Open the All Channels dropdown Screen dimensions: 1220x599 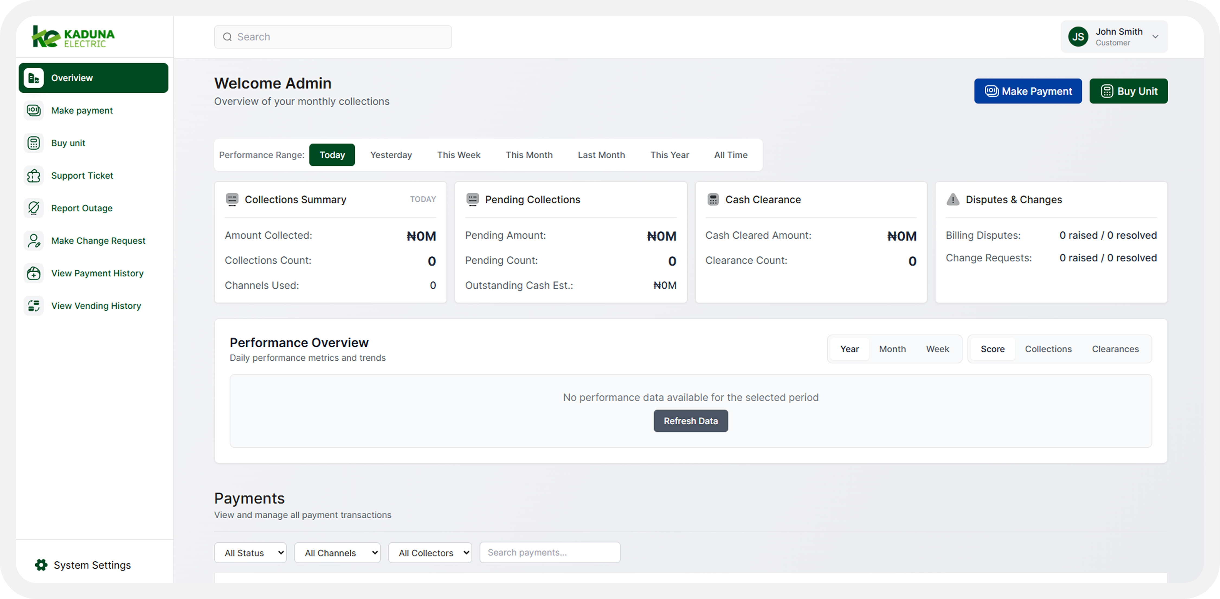click(x=337, y=553)
